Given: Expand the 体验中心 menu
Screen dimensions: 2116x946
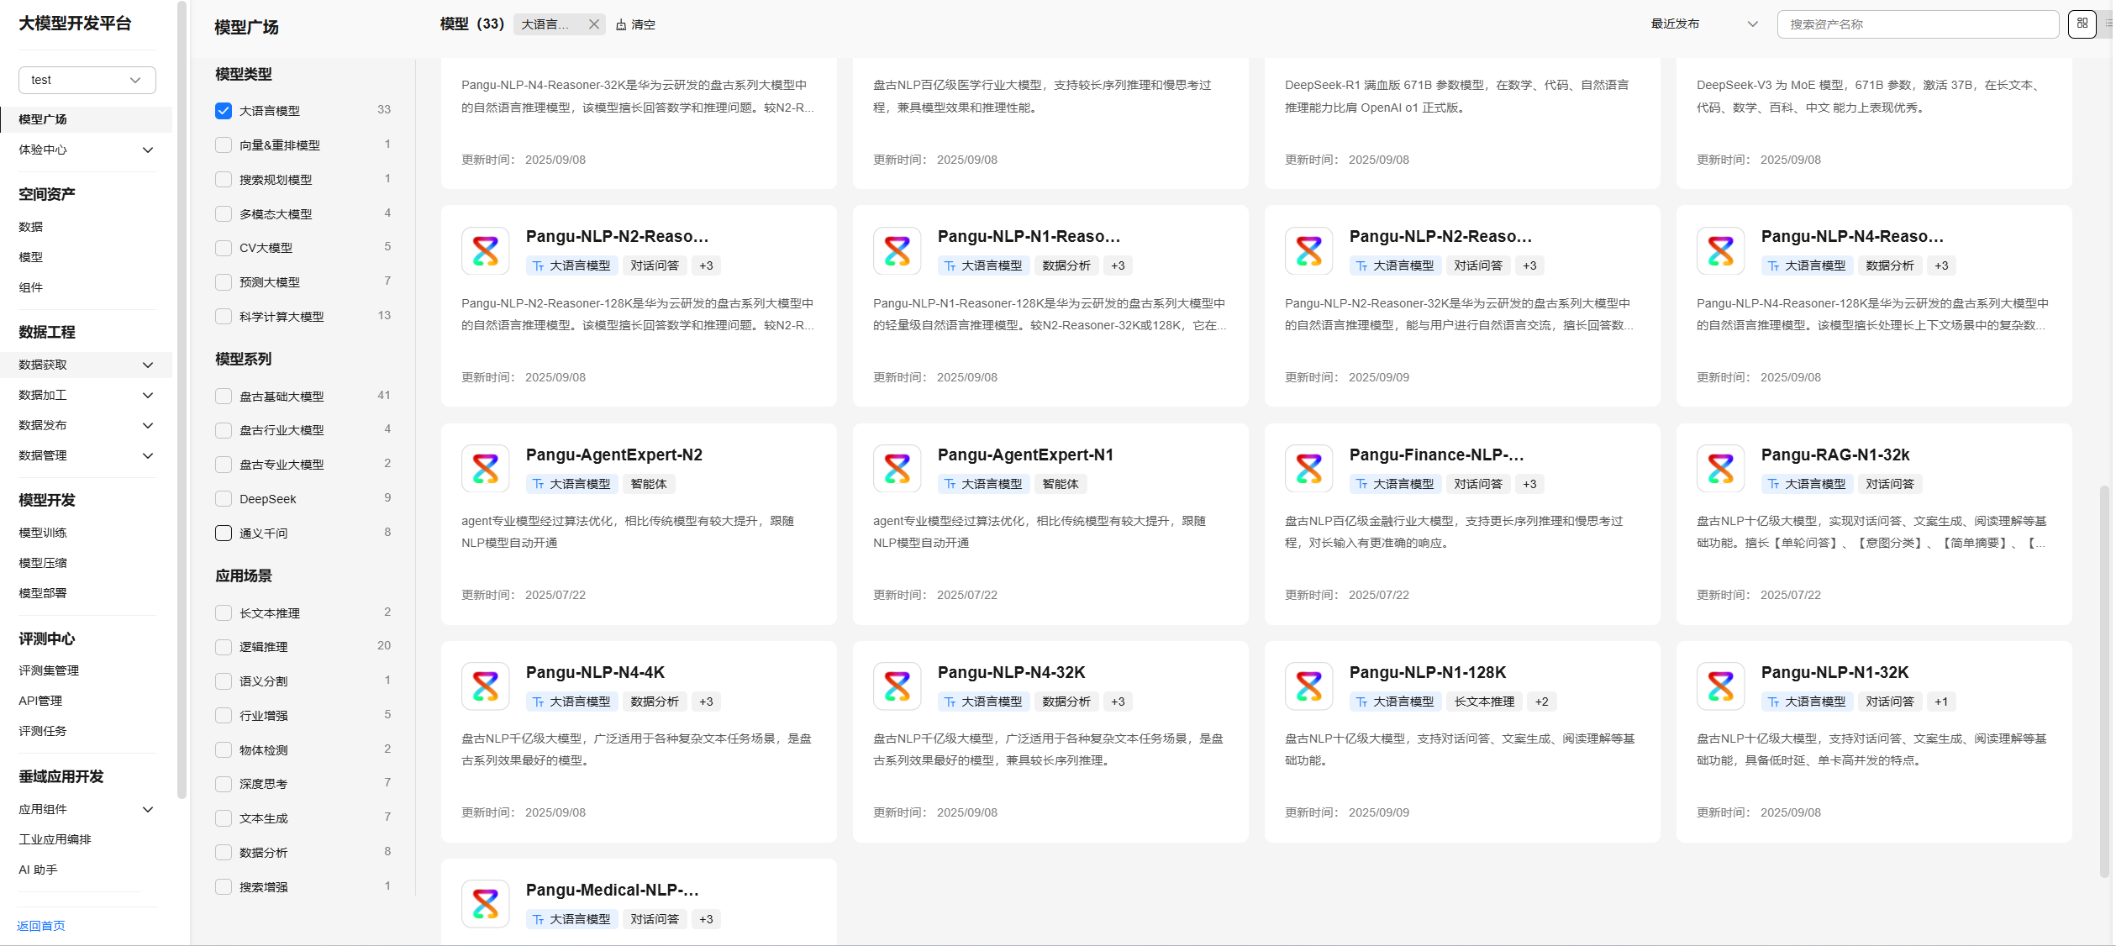Looking at the screenshot, I should click(86, 150).
